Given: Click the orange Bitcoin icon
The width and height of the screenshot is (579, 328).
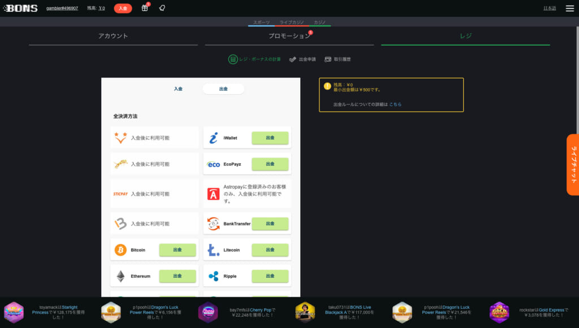Looking at the screenshot, I should (x=120, y=250).
